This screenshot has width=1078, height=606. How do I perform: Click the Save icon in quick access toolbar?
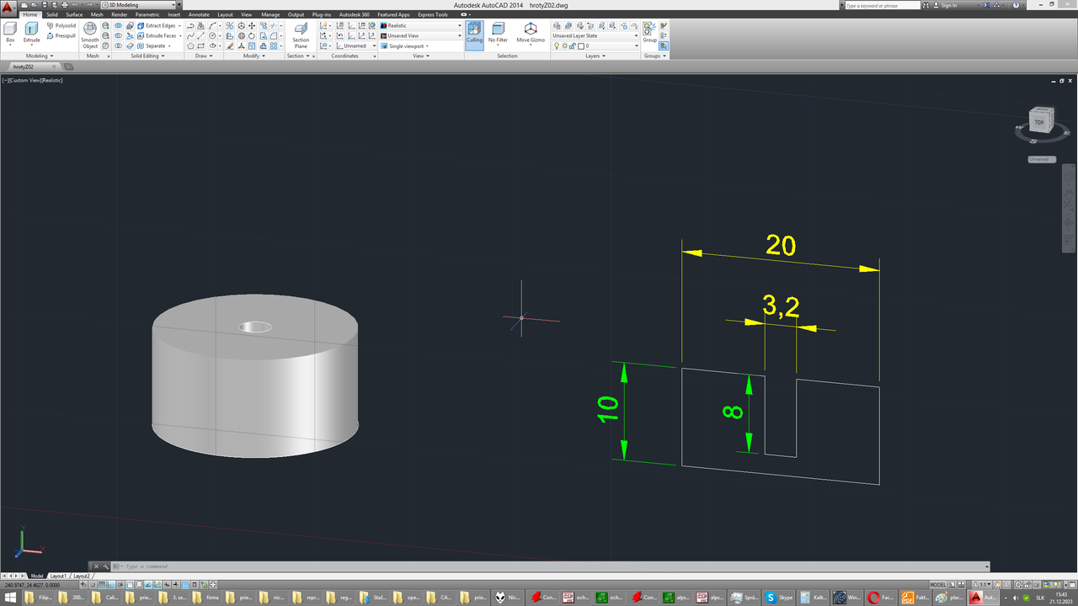(x=44, y=5)
